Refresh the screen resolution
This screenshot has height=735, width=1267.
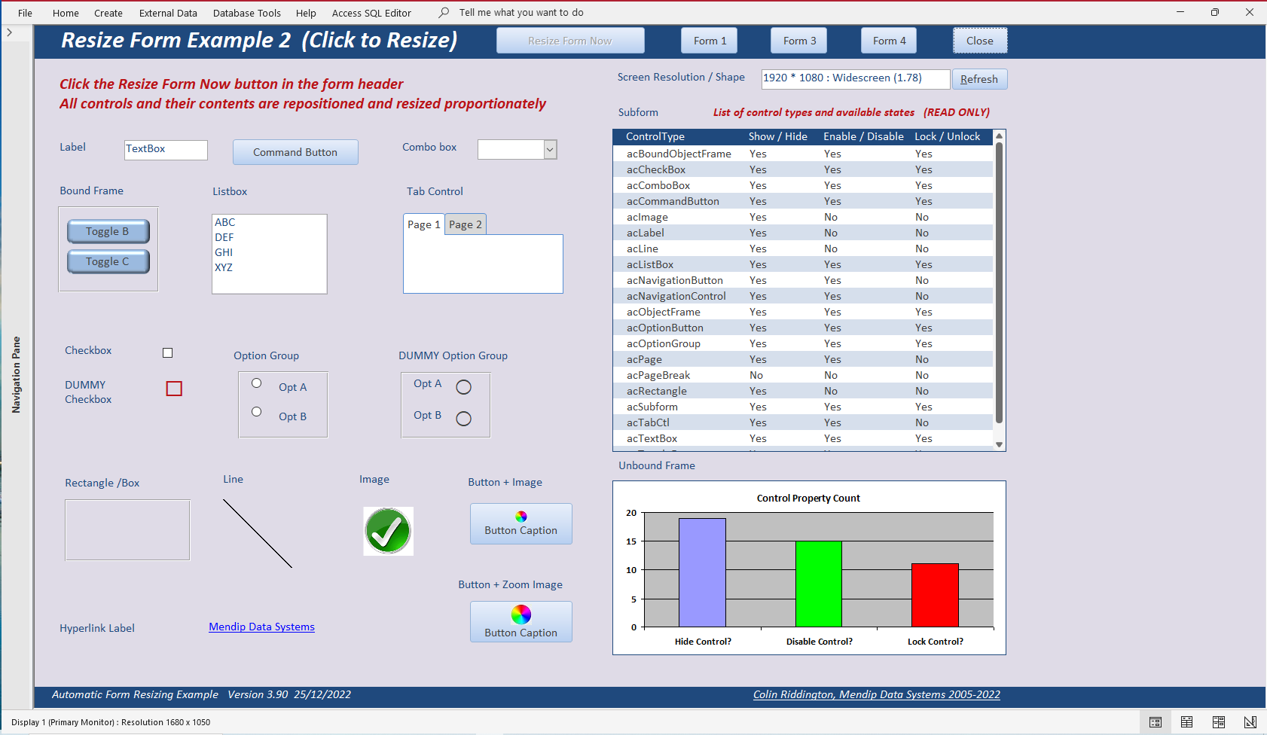tap(979, 79)
